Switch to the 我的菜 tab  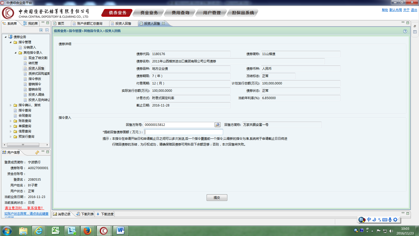(x=30, y=23)
